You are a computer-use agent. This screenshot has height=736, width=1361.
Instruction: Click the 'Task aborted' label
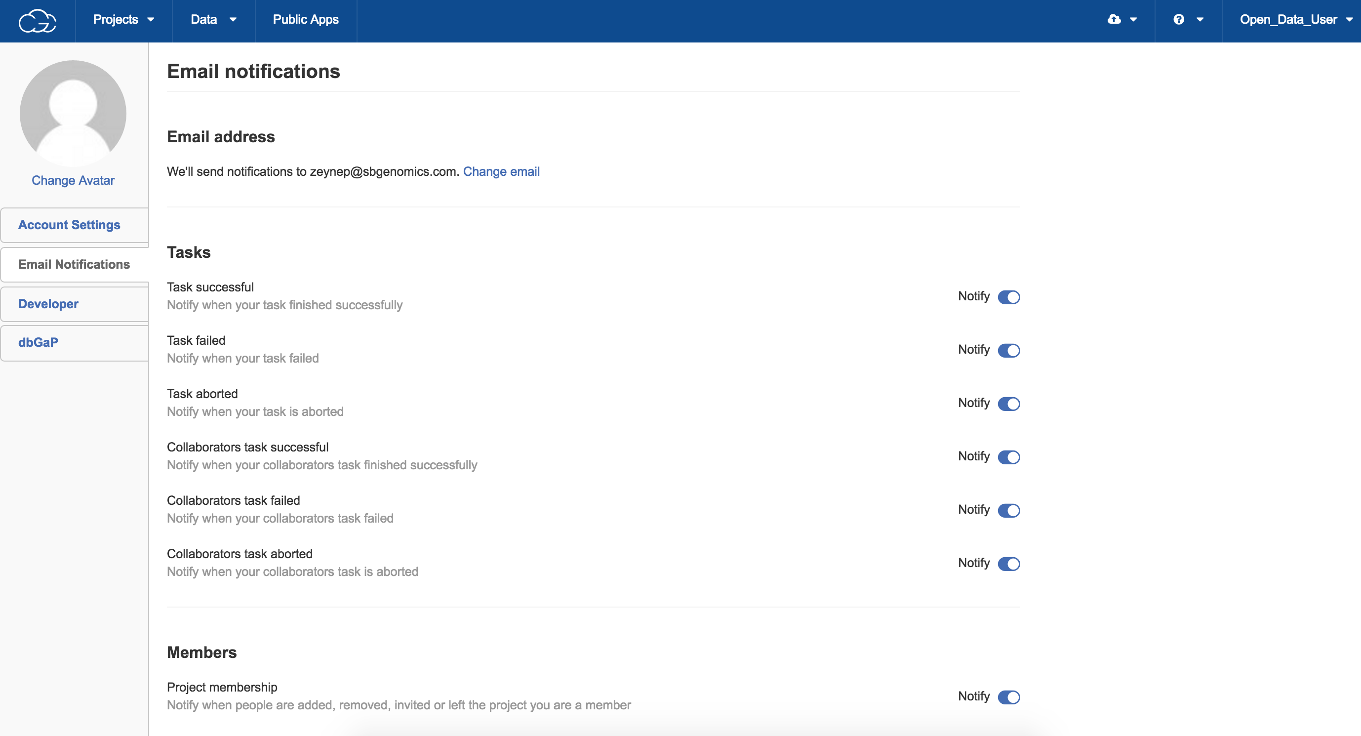pyautogui.click(x=202, y=394)
